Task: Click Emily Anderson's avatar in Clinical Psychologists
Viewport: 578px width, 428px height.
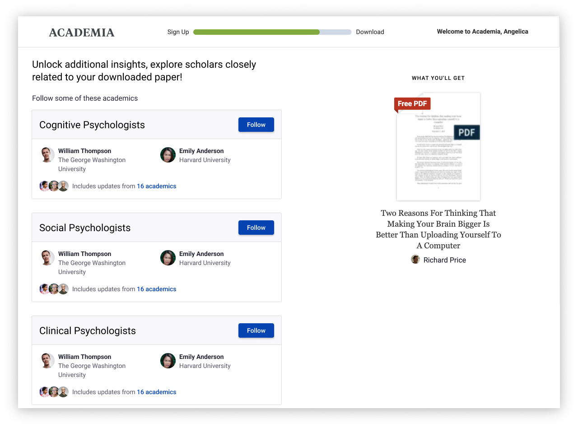Action: (168, 361)
